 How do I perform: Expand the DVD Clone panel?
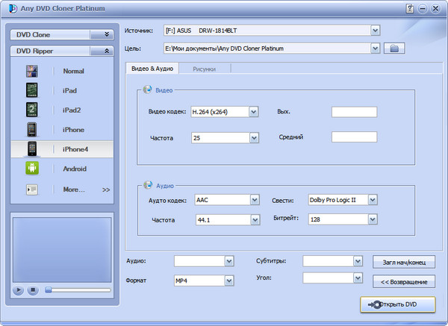click(x=107, y=34)
